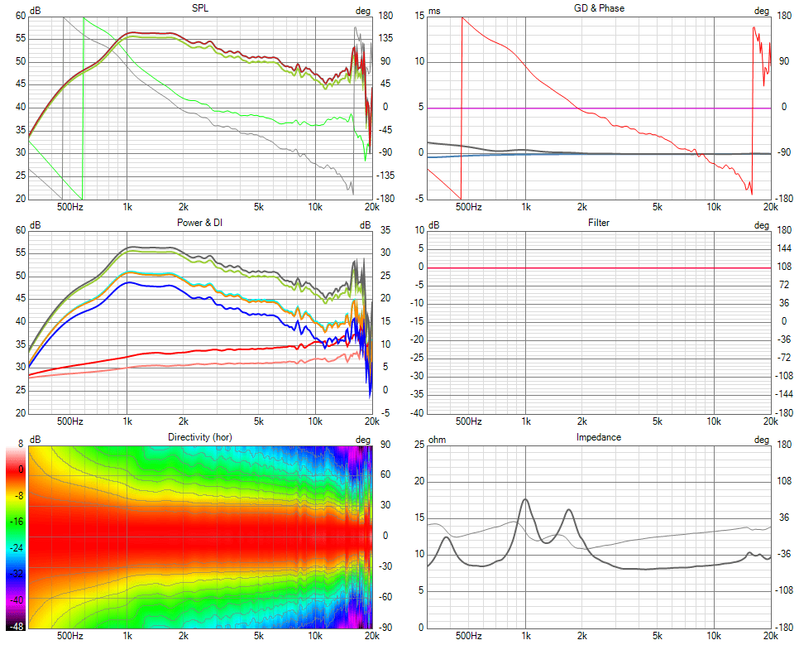
Task: Click the '-48' value on the color scale
Action: point(17,626)
